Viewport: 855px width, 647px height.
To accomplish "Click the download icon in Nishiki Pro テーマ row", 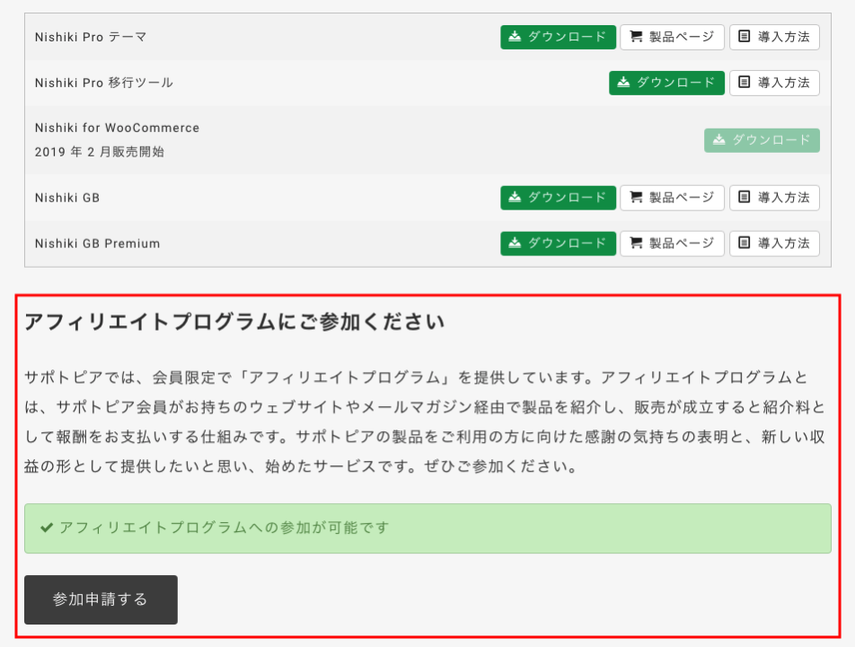I will (x=515, y=37).
